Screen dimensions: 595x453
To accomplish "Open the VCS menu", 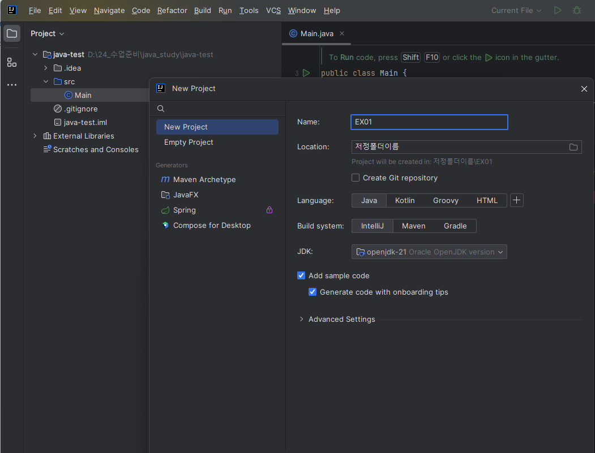I will [273, 11].
